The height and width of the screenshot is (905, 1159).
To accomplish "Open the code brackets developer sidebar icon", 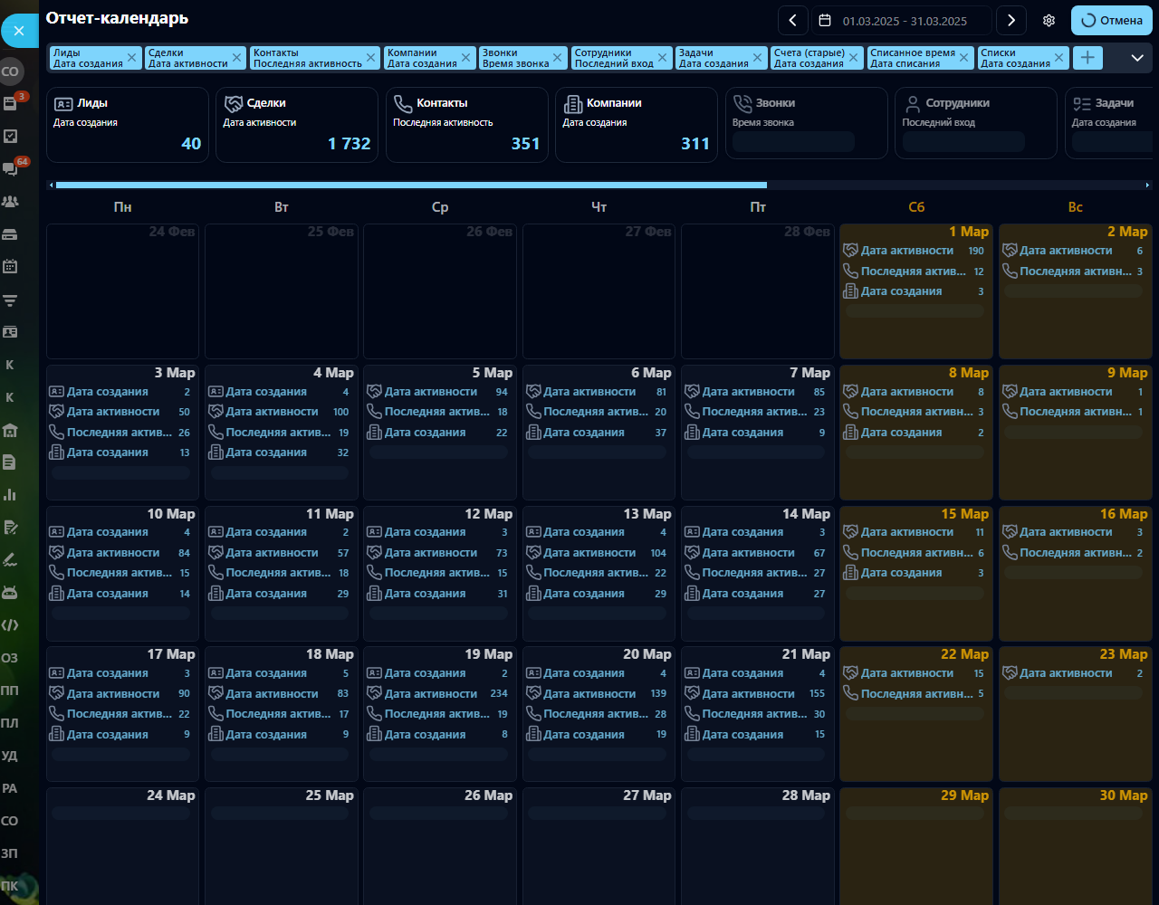I will (x=11, y=624).
